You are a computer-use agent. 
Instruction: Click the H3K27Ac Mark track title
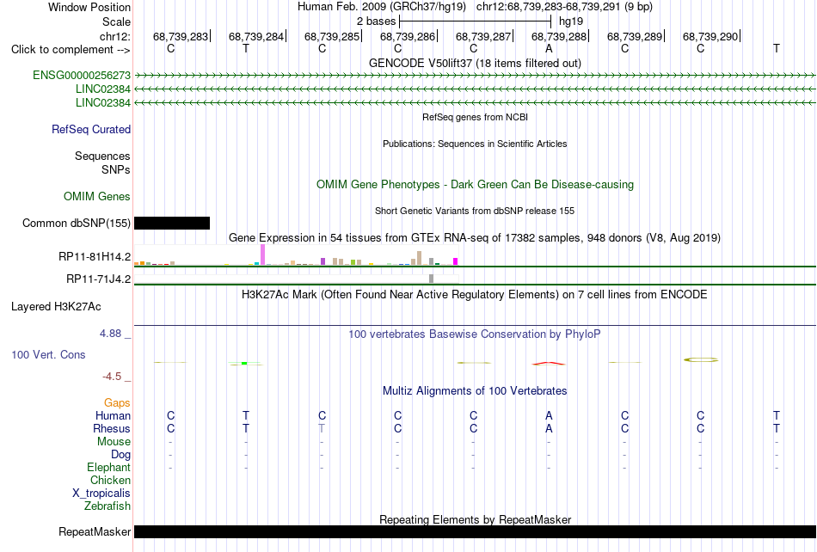pyautogui.click(x=476, y=295)
